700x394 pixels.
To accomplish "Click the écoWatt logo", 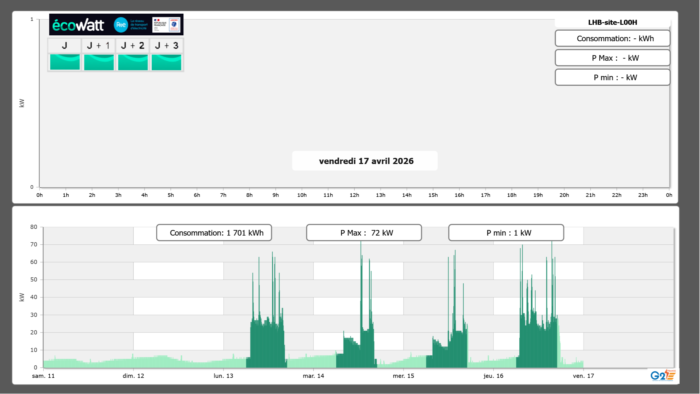I will point(78,25).
